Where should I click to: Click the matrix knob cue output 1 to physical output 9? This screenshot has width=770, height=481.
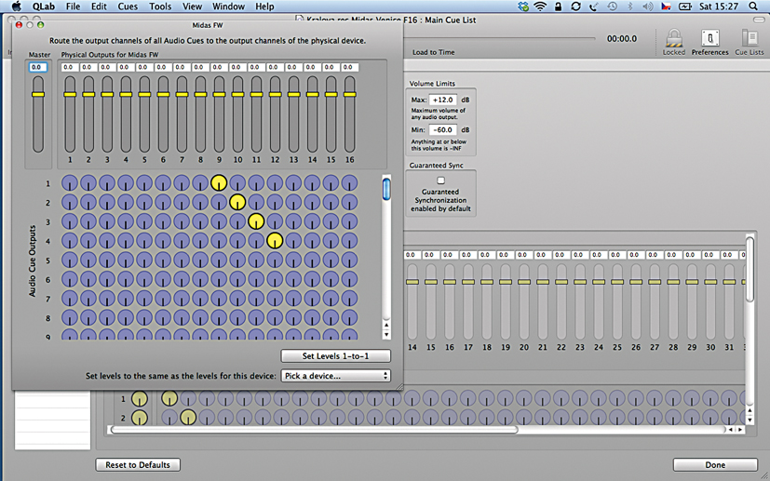click(219, 183)
